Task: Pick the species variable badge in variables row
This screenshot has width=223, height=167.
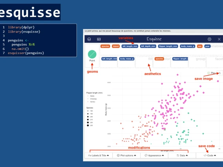Action: 105,46
